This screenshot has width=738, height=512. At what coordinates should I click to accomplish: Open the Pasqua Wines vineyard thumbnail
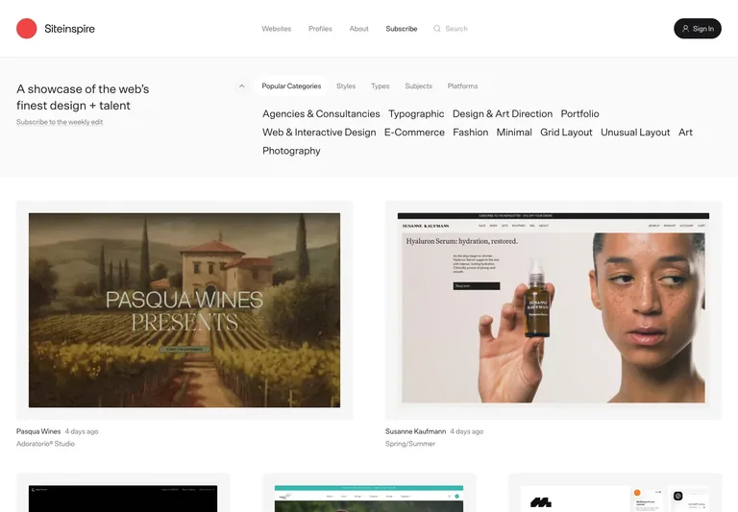pos(184,310)
